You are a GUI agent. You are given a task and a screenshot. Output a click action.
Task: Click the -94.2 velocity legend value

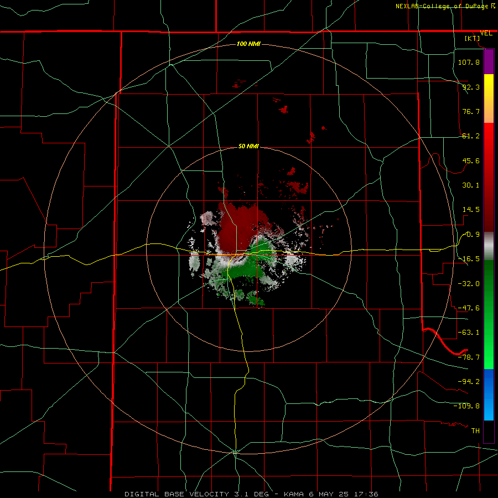point(469,382)
